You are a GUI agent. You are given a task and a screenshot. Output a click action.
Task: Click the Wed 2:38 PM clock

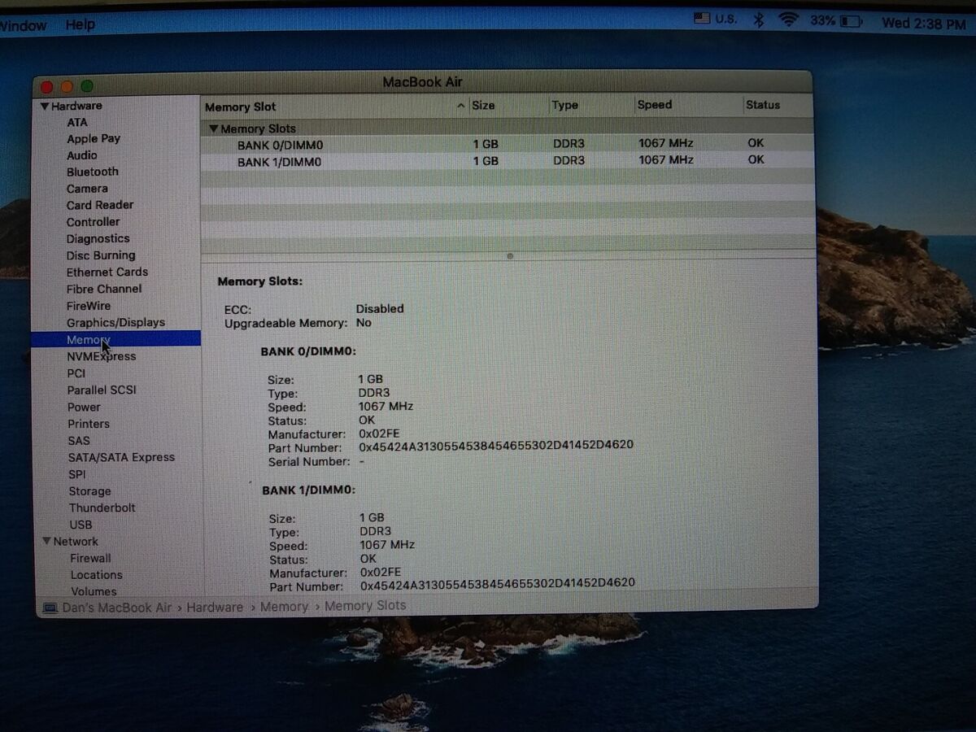tap(924, 24)
